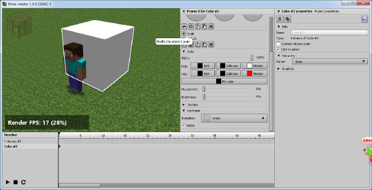Click the curved arrow reset icon above Scale
This screenshot has width=372, height=190.
coord(184,27)
